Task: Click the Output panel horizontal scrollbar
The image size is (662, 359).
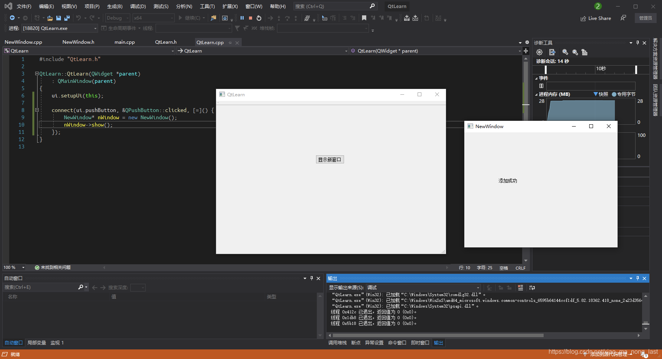Action: tap(438, 335)
